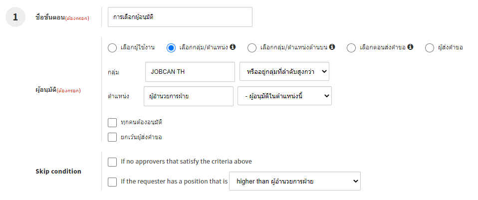Click info icon beside เลือกตอนส่งคำขอ option
Screen dimensions: 478x200
click(x=410, y=47)
